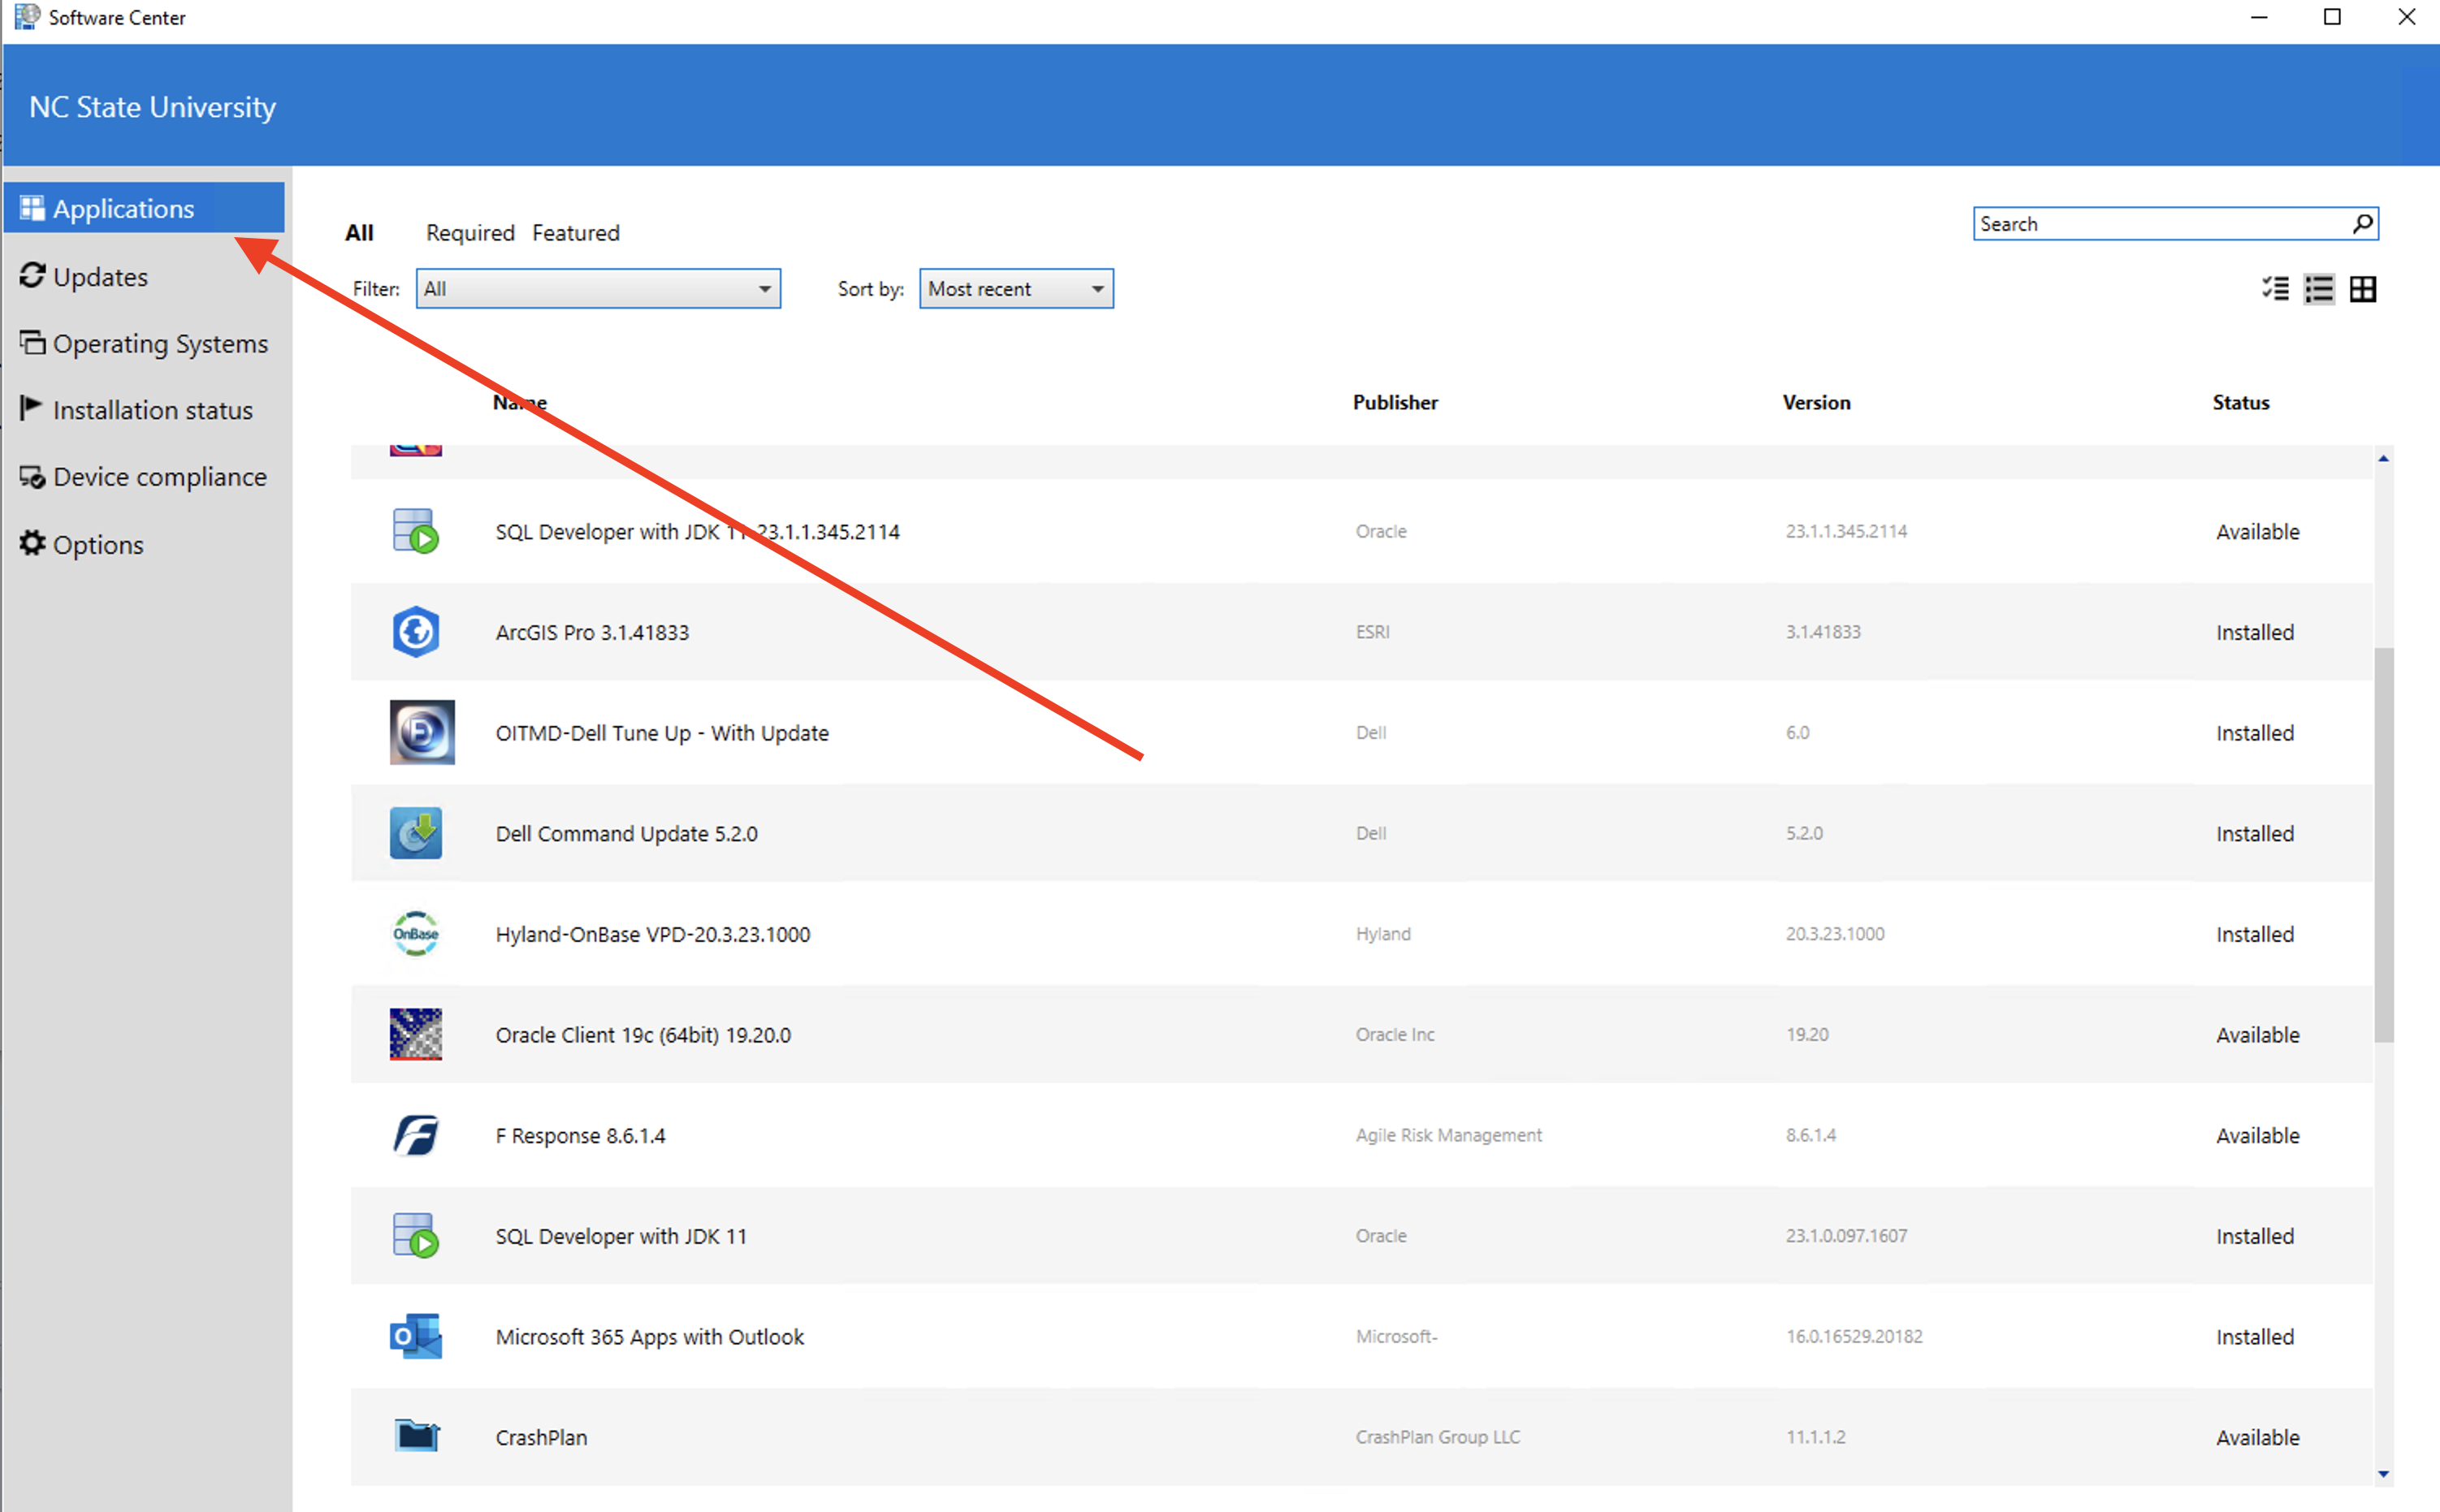Viewport: 2440px width, 1512px height.
Task: Switch to the list view icon
Action: (x=2319, y=289)
